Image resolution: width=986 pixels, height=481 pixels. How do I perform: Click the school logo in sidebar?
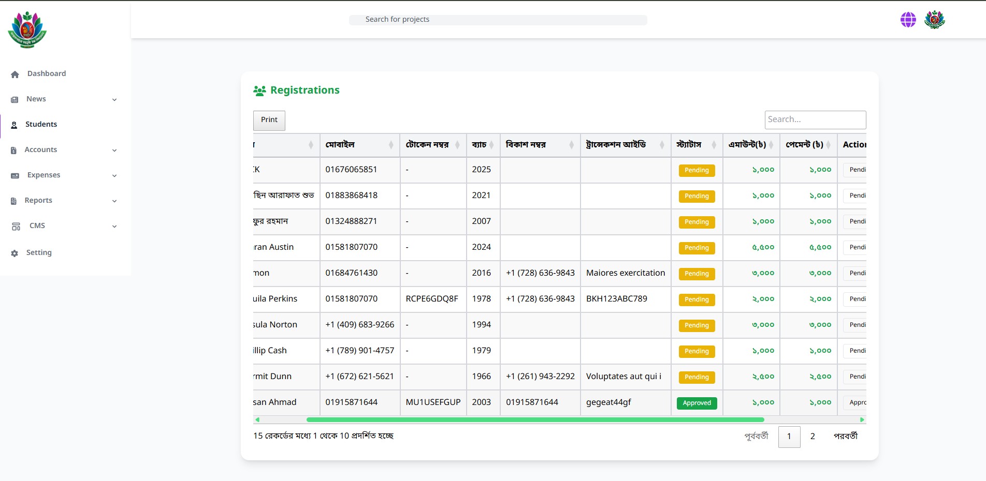point(27,30)
